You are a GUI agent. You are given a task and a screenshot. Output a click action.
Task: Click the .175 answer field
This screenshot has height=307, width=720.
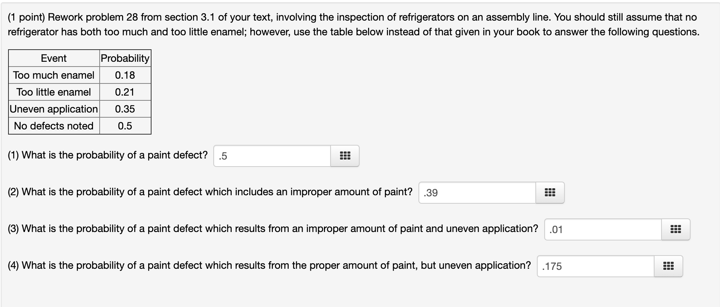pyautogui.click(x=596, y=267)
